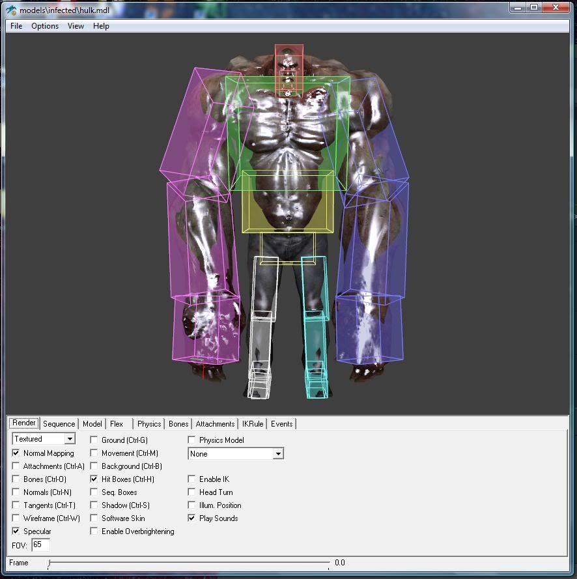Close the model viewer window
Viewport: 577px width, 579px height.
(x=556, y=7)
